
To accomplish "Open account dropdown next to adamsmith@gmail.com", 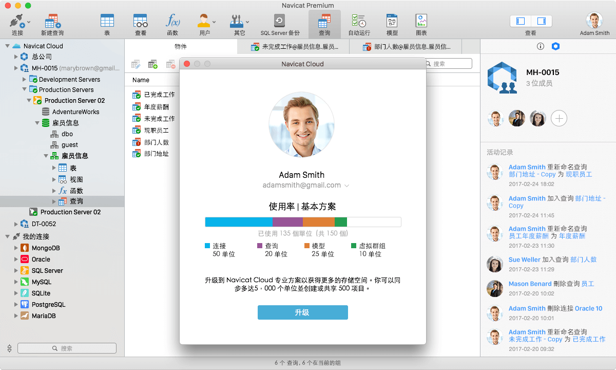I will 346,186.
